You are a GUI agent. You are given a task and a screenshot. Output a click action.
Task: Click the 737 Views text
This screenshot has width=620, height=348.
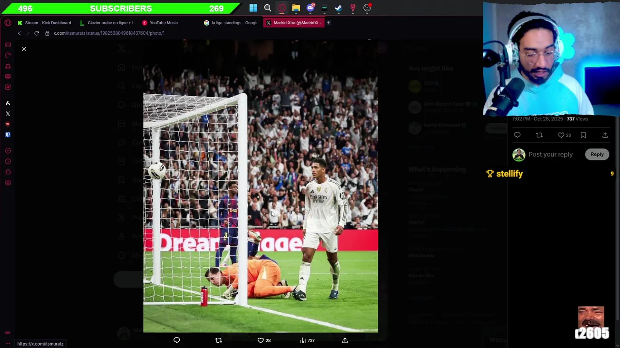click(x=577, y=119)
